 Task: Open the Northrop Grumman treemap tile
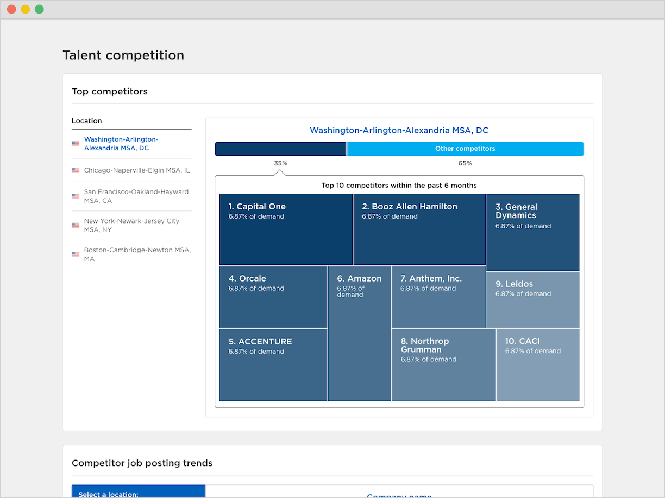click(x=444, y=365)
